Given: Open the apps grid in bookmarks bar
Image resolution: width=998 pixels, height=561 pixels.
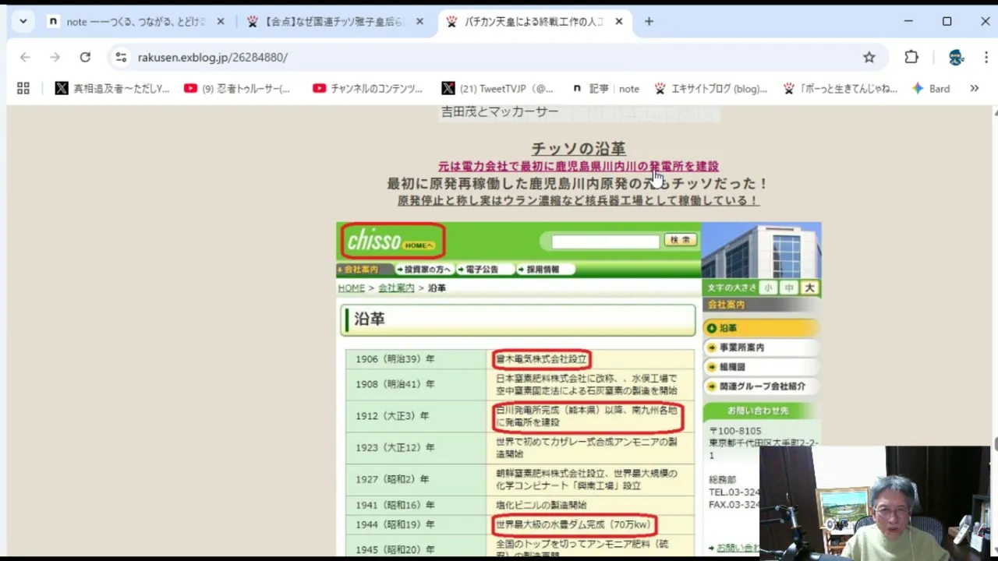Looking at the screenshot, I should pos(23,89).
